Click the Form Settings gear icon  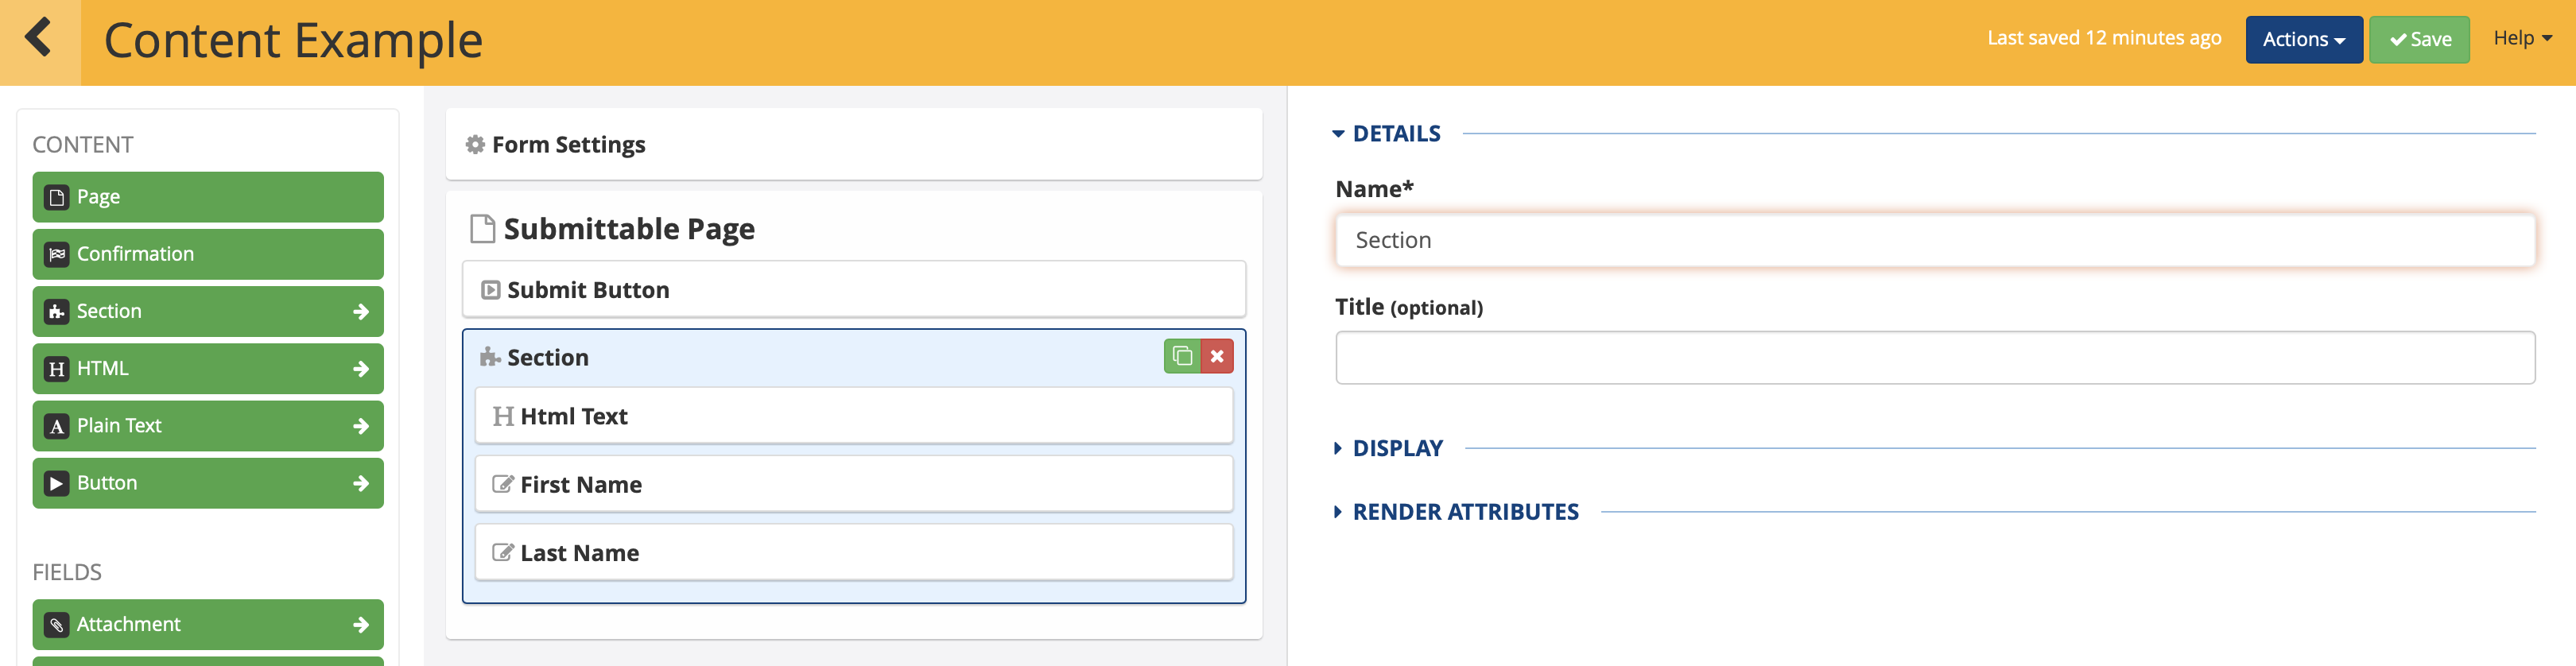click(x=475, y=145)
